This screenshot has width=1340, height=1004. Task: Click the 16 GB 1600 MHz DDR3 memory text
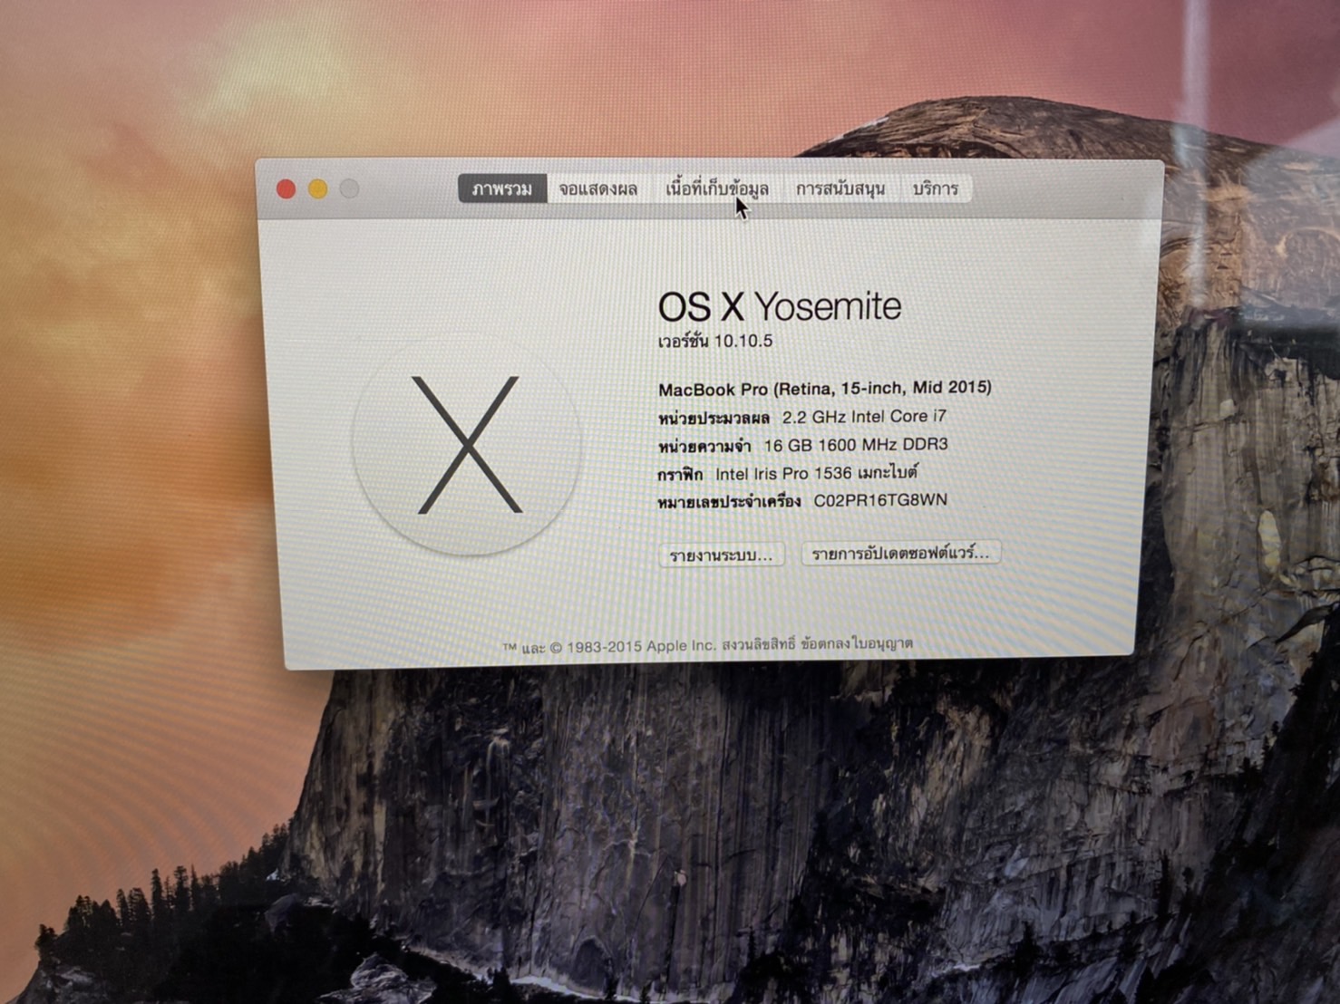point(855,445)
